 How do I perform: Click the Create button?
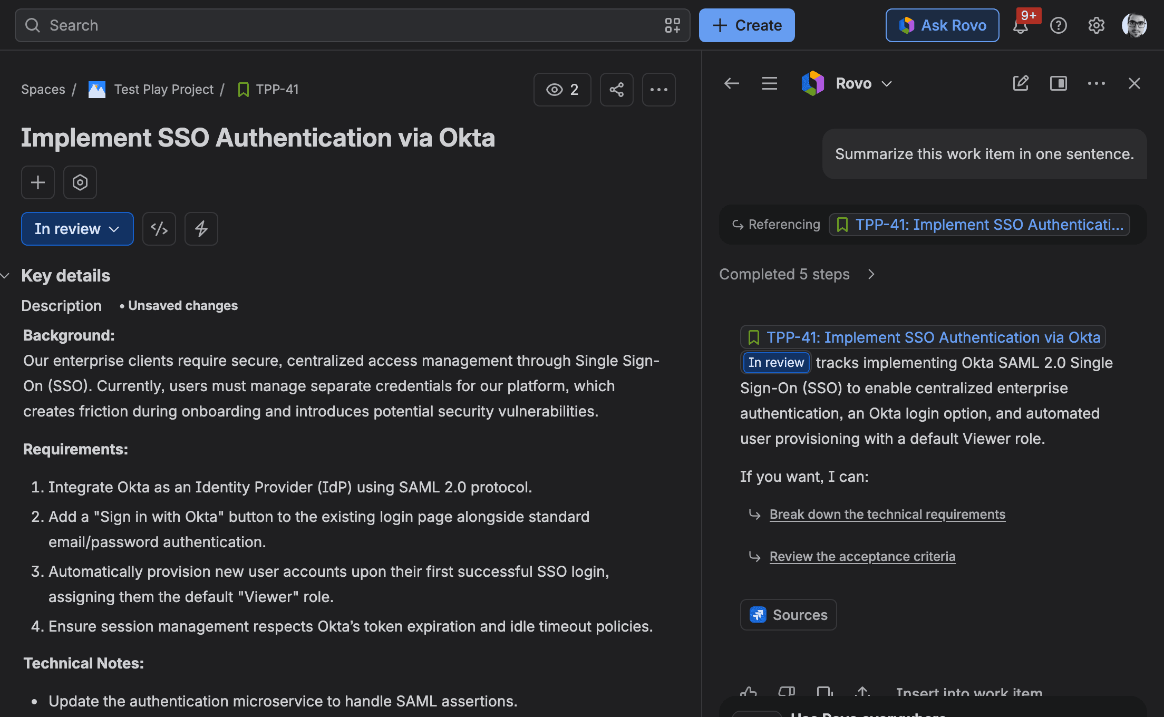746,25
